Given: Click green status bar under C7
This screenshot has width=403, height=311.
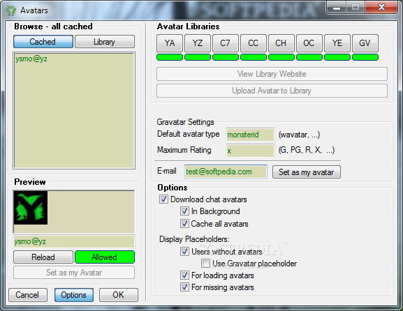Looking at the screenshot, I should coord(226,57).
